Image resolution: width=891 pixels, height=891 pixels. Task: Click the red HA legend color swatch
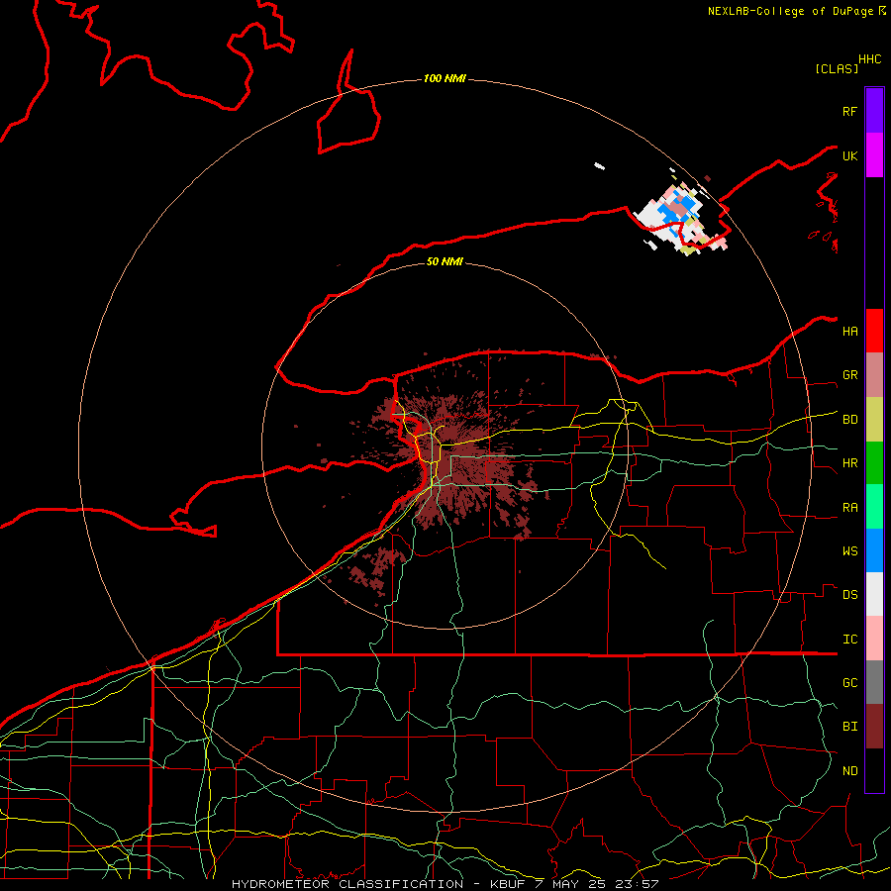pyautogui.click(x=874, y=331)
